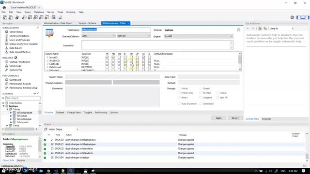Click the Revert button

click(235, 118)
